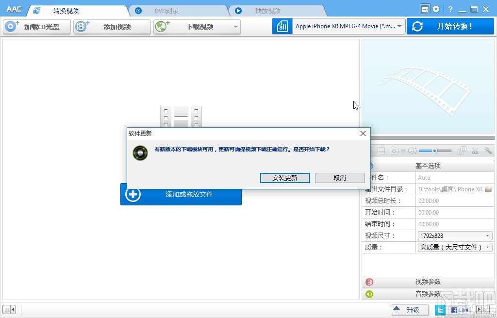Screen dimensions: 497x318
Task: Click the crop/merge icon near the scissors
Action: click(462, 151)
